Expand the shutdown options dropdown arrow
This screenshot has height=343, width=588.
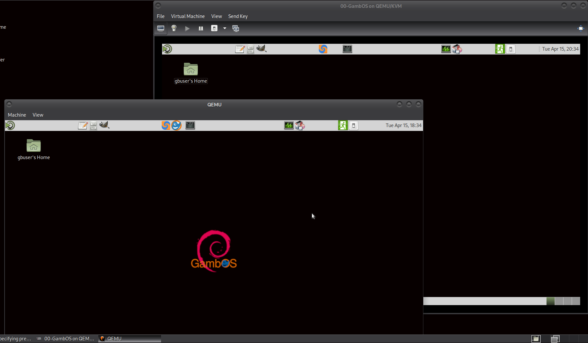[225, 28]
